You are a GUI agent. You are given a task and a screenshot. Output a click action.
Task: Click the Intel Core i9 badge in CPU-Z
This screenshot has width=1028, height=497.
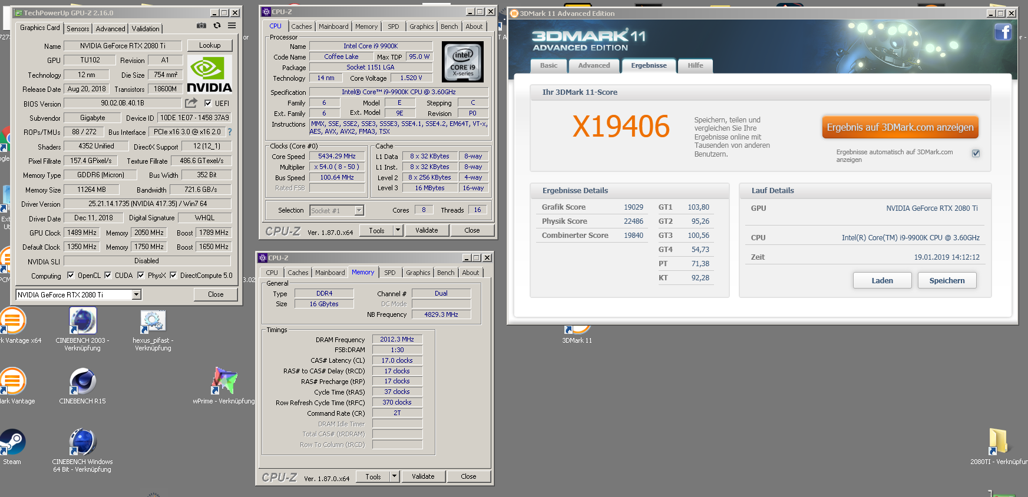coord(462,61)
